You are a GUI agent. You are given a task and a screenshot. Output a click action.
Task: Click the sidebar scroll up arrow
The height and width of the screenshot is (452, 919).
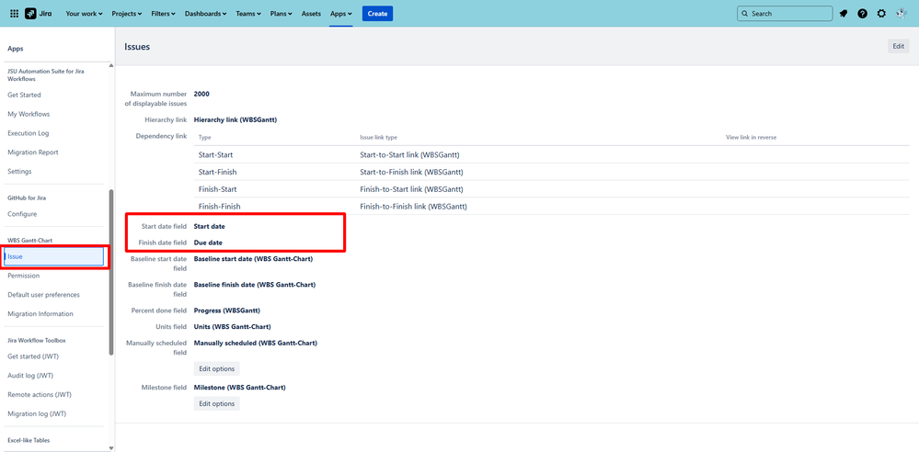coord(111,65)
